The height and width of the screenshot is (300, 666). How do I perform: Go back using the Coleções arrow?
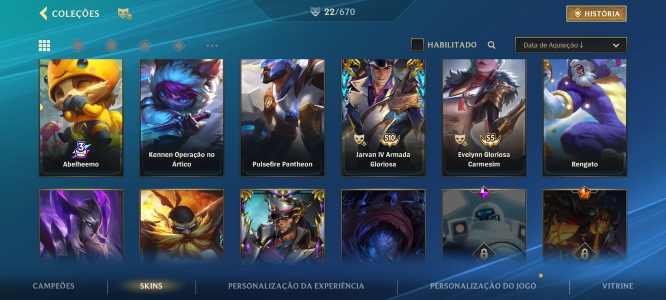coord(43,13)
